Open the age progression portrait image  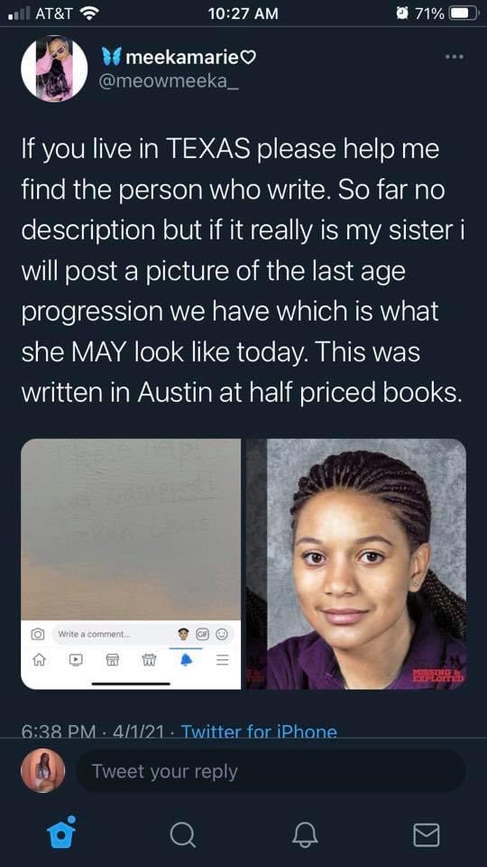356,564
